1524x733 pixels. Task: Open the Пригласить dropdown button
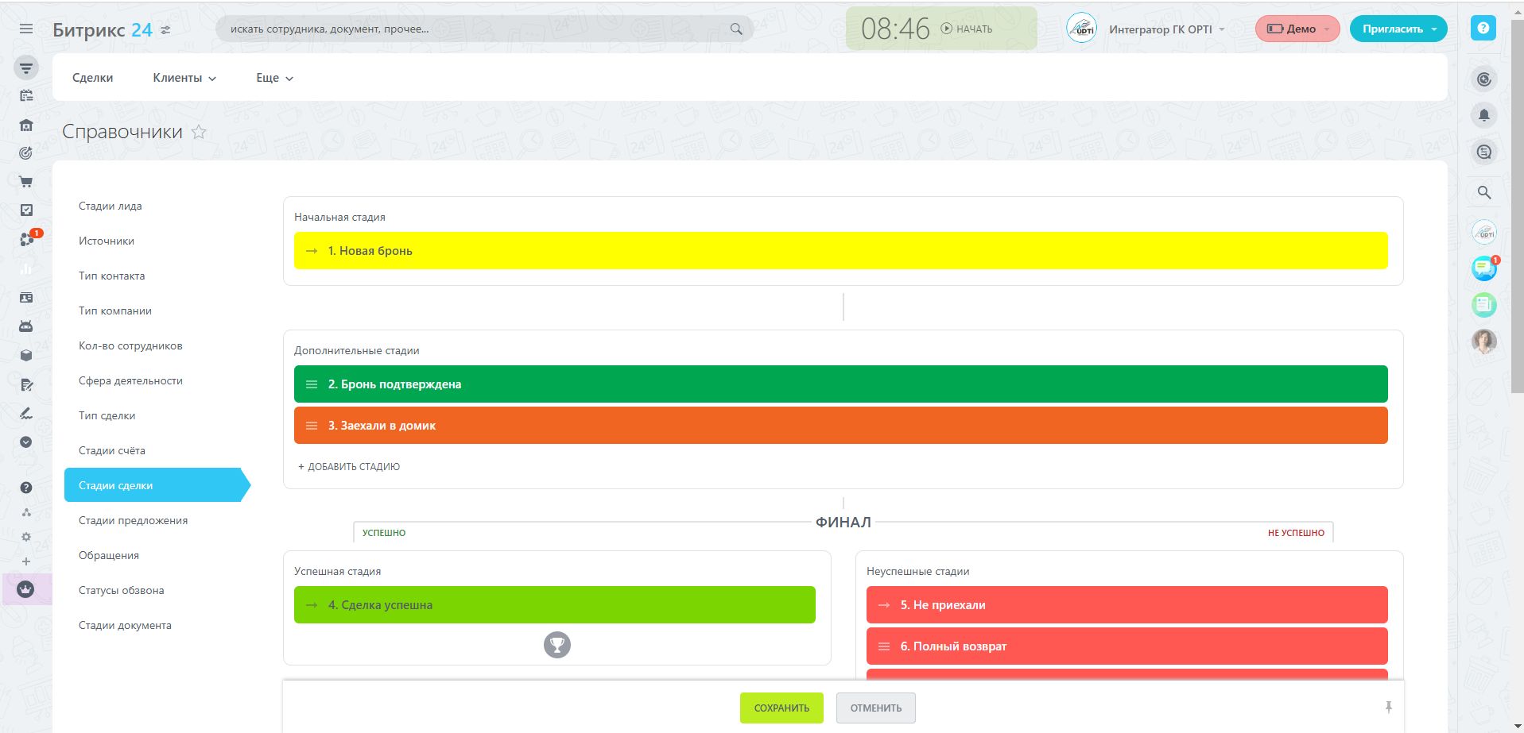[x=1398, y=29]
